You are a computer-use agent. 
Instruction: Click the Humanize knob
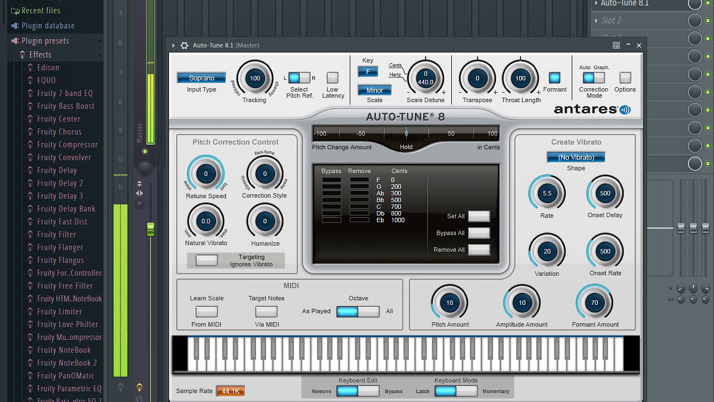coord(265,221)
